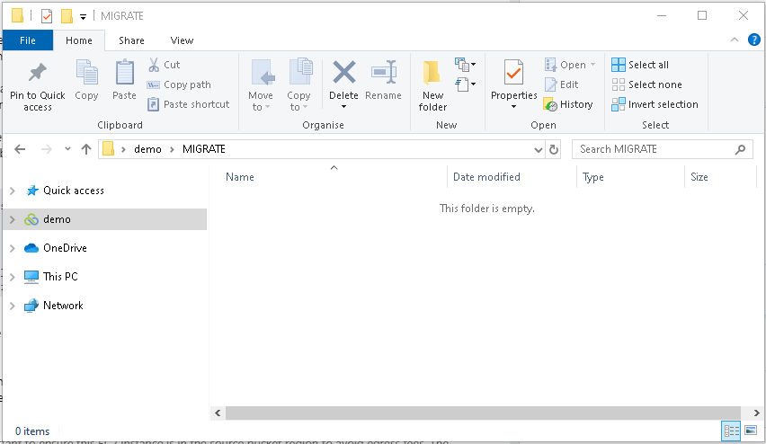Screen dimensions: 766x444
Task: Open Recent locations dropdown arrow
Action: (67, 149)
